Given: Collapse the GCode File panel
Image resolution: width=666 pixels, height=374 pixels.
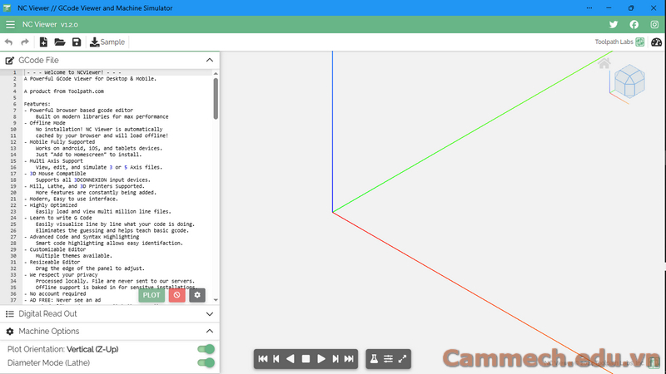Looking at the screenshot, I should point(210,60).
